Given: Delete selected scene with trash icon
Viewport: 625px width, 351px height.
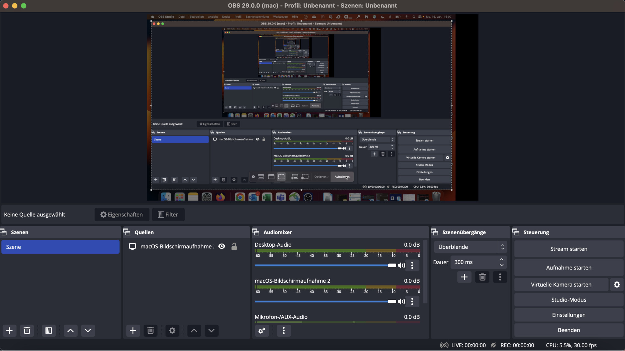Looking at the screenshot, I should pos(27,331).
